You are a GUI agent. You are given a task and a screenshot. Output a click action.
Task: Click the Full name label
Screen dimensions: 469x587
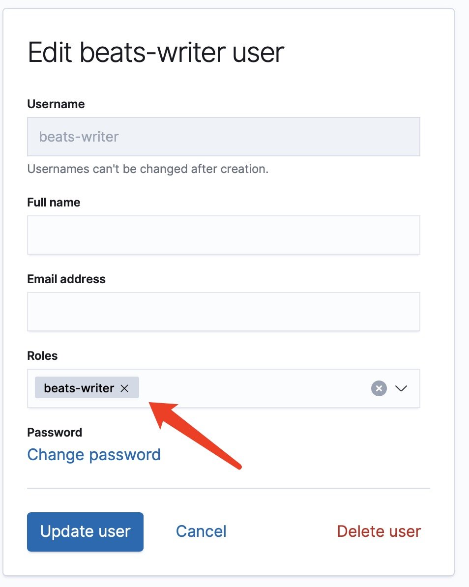54,203
